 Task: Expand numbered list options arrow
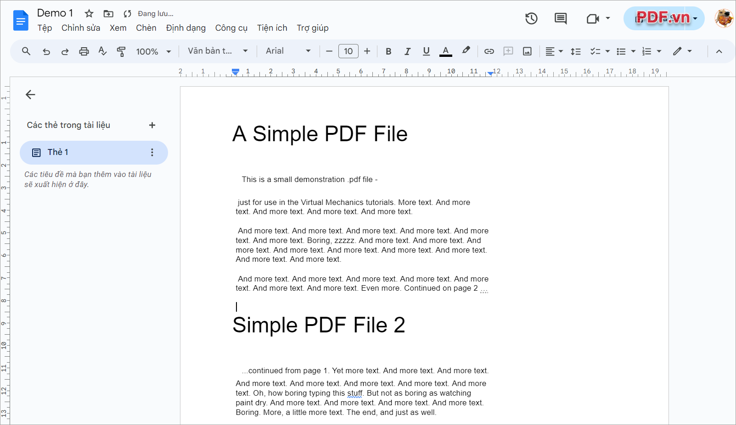659,51
